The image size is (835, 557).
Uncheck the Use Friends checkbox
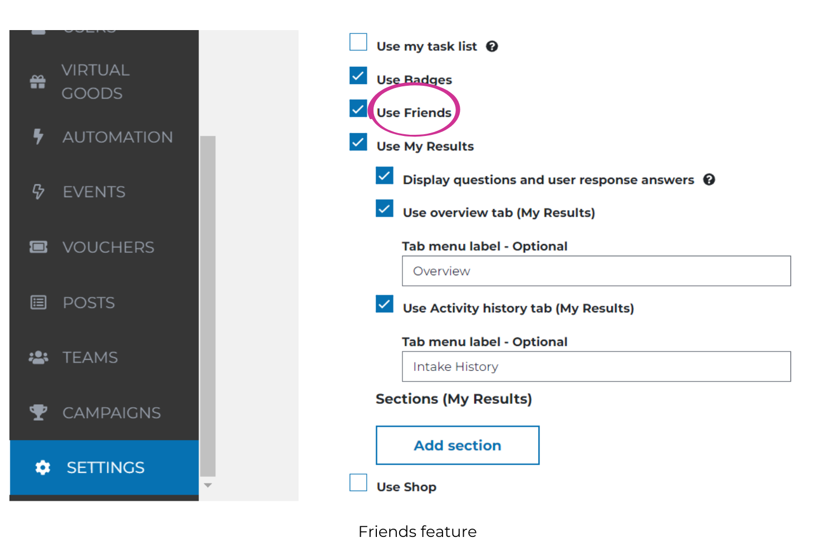pyautogui.click(x=358, y=109)
